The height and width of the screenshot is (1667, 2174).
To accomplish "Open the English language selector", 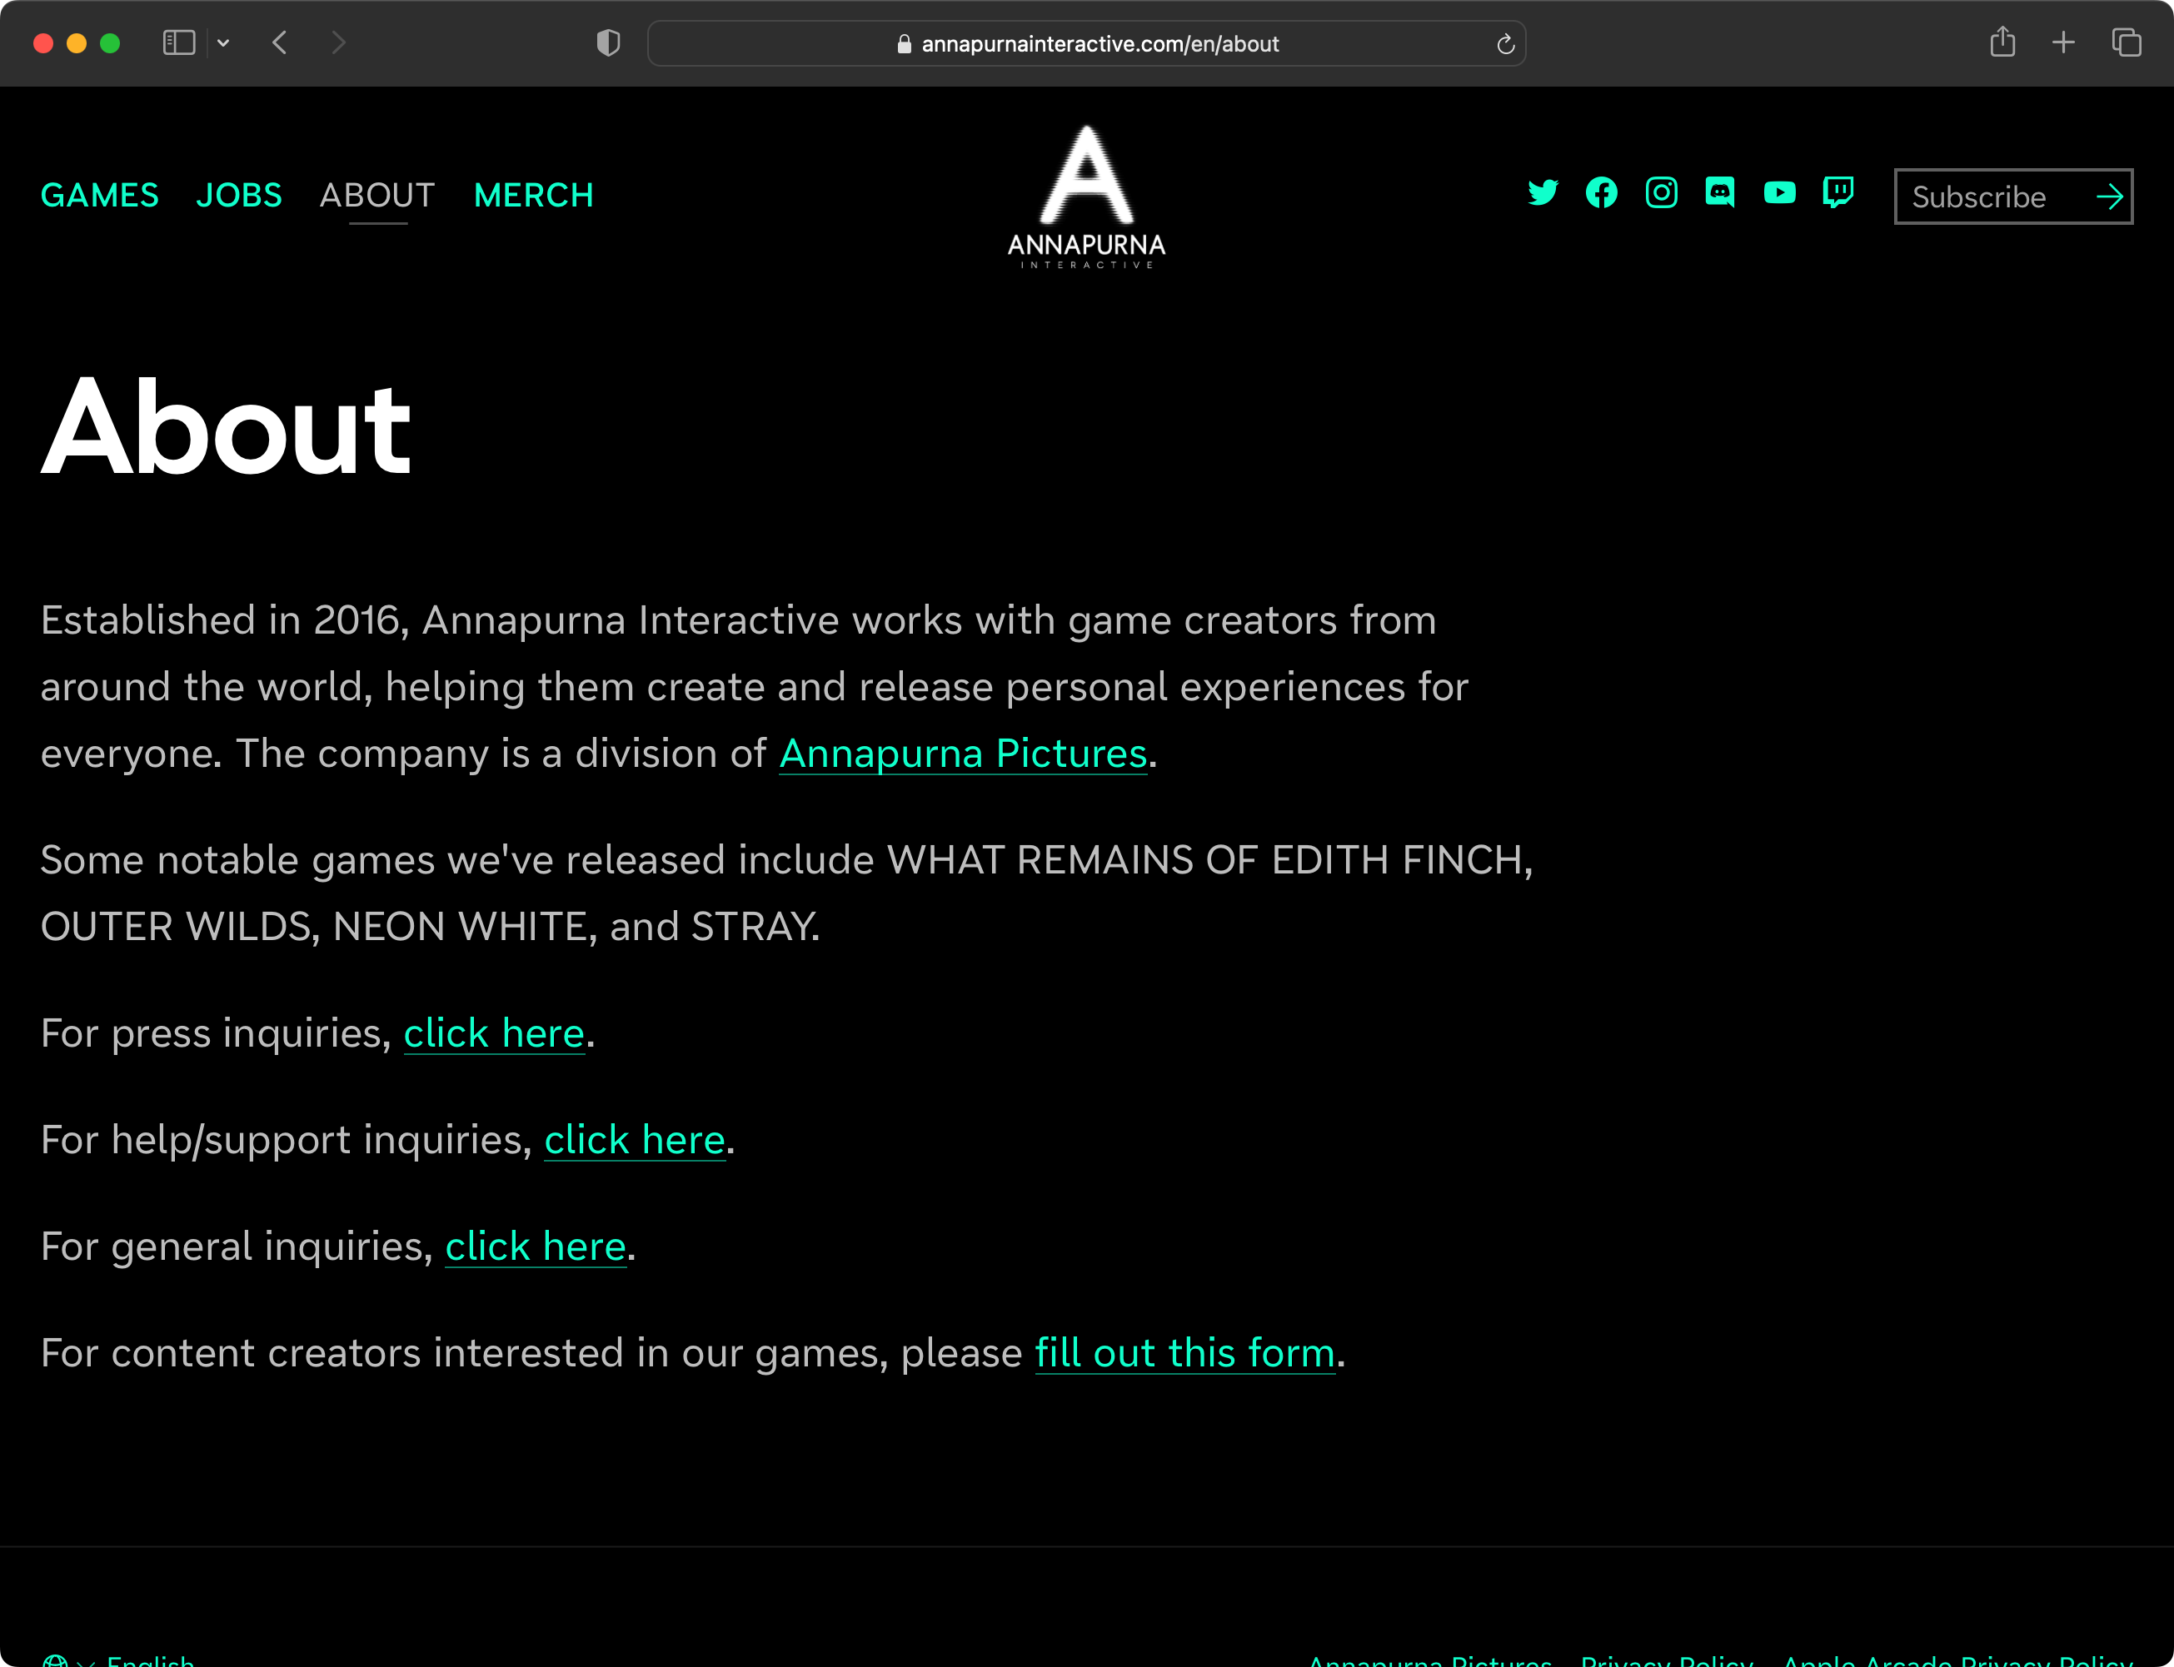I will (149, 1659).
